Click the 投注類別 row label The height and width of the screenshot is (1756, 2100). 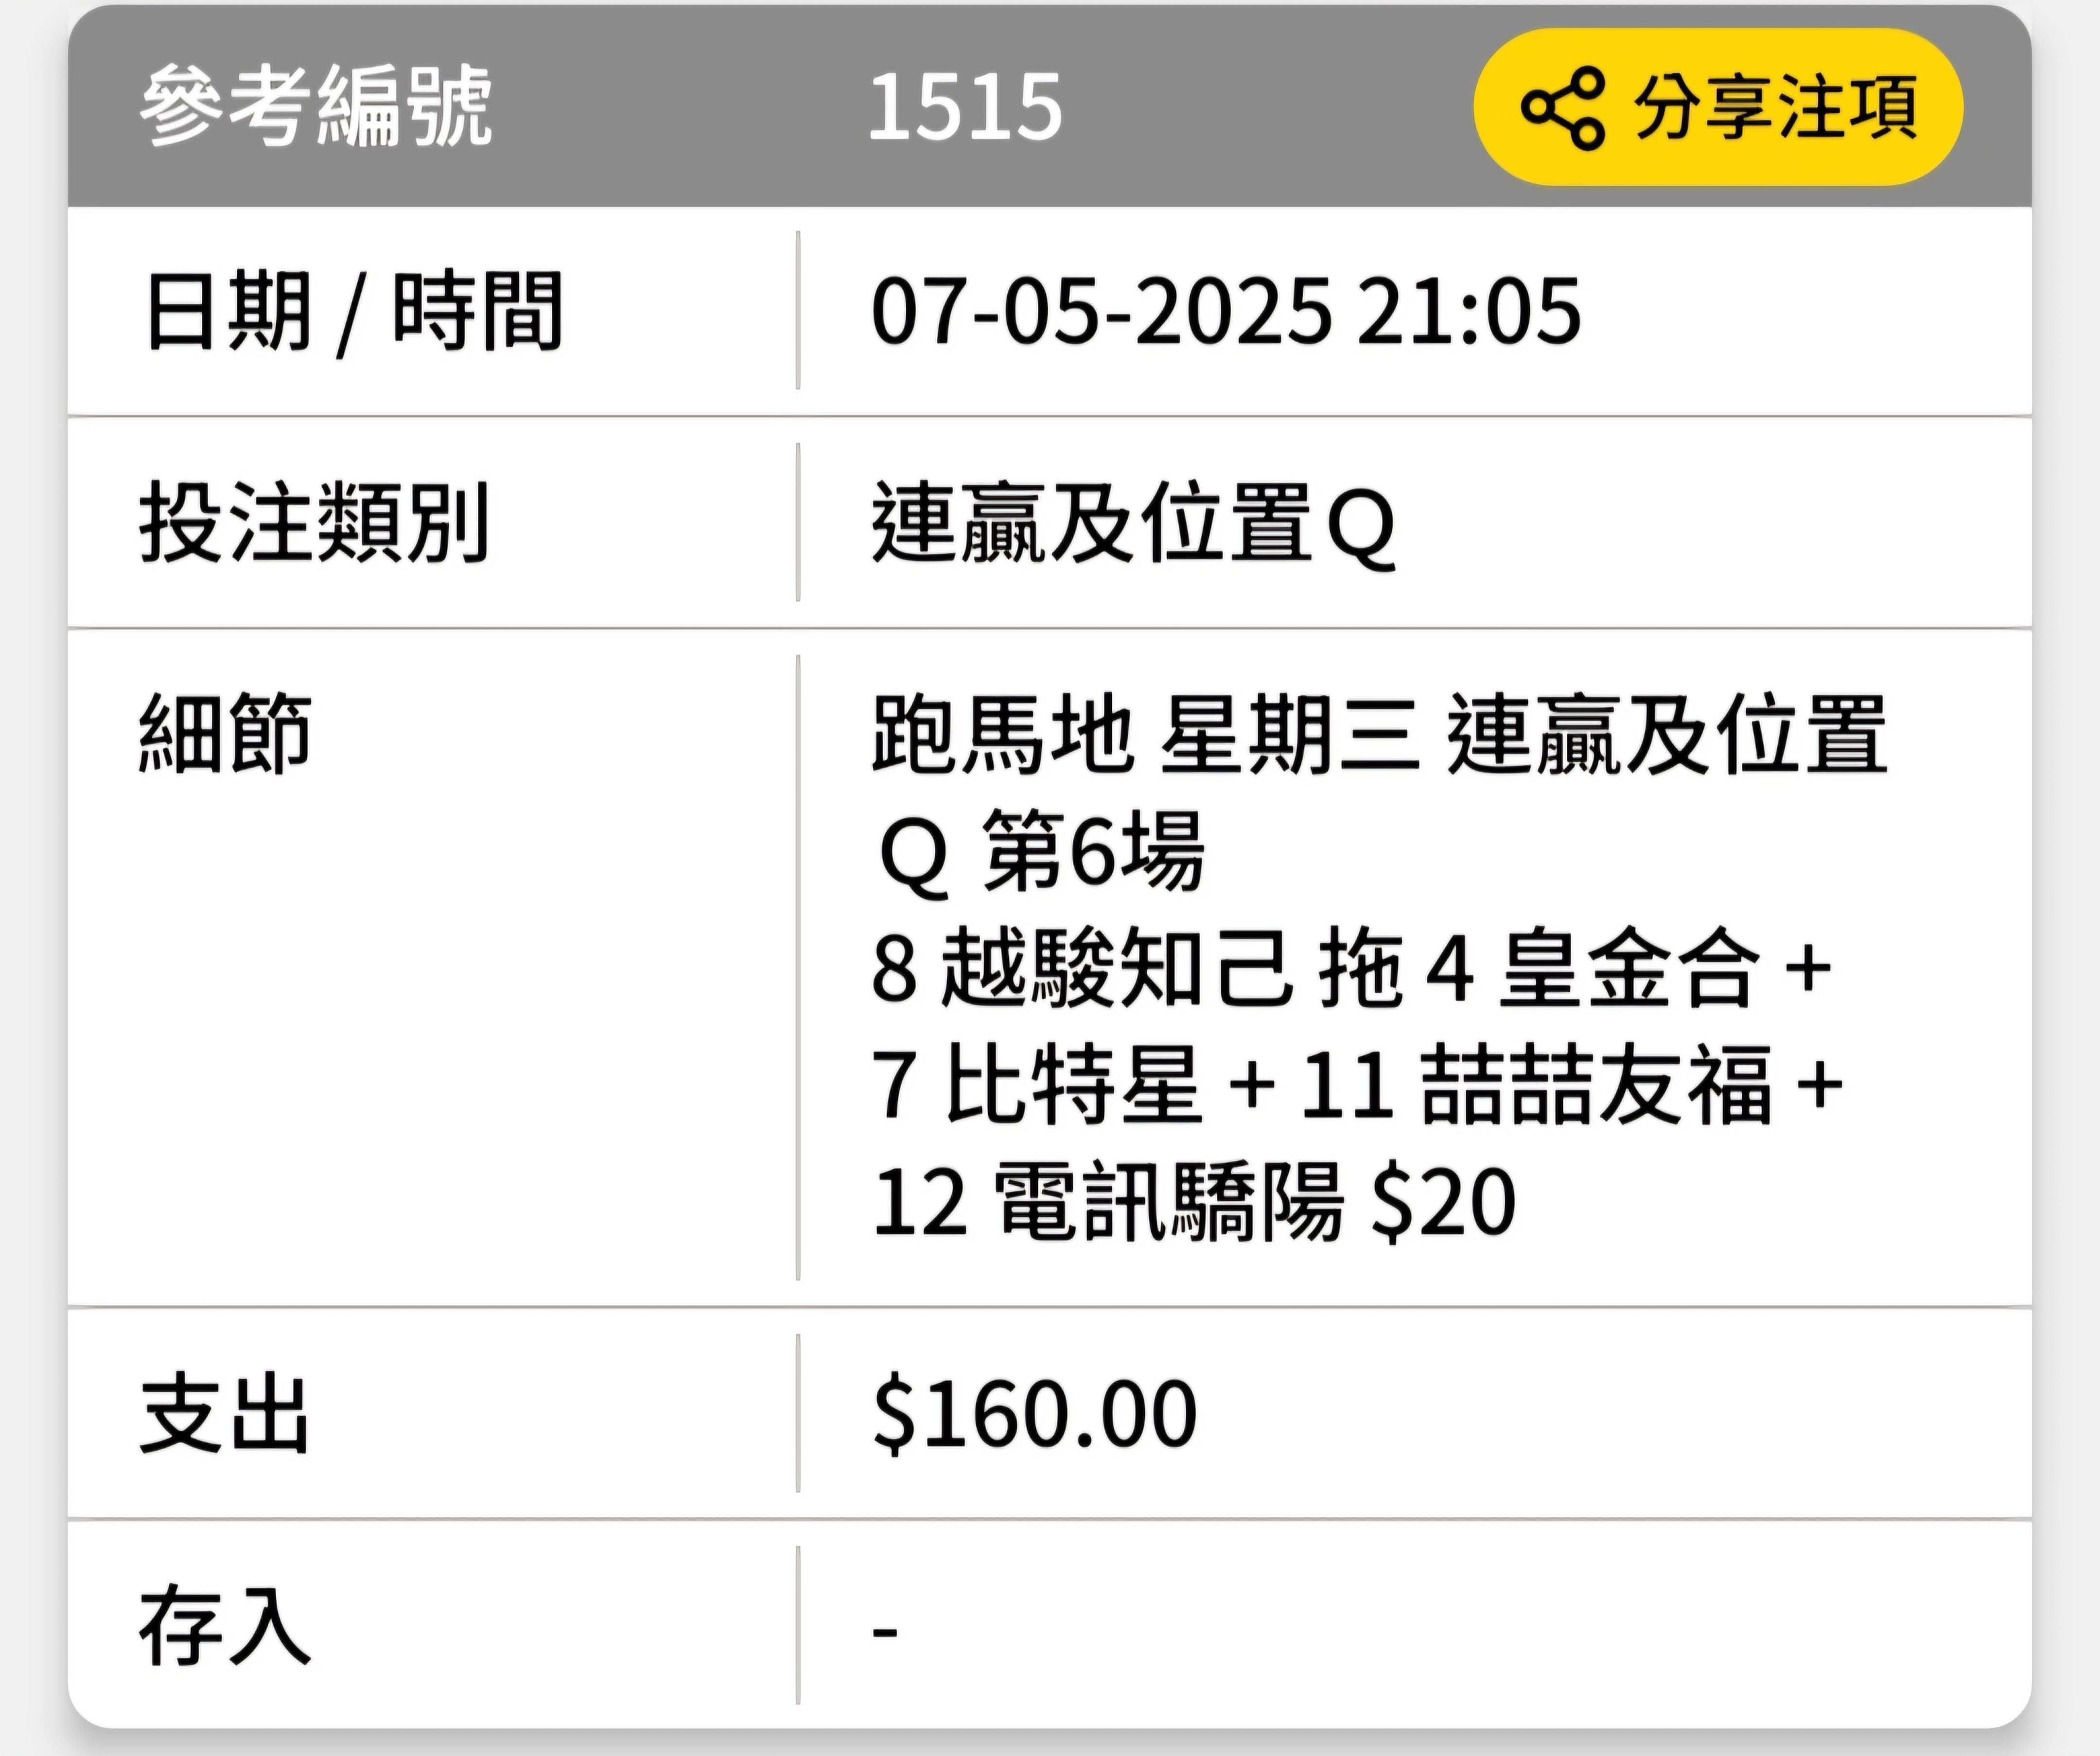315,522
